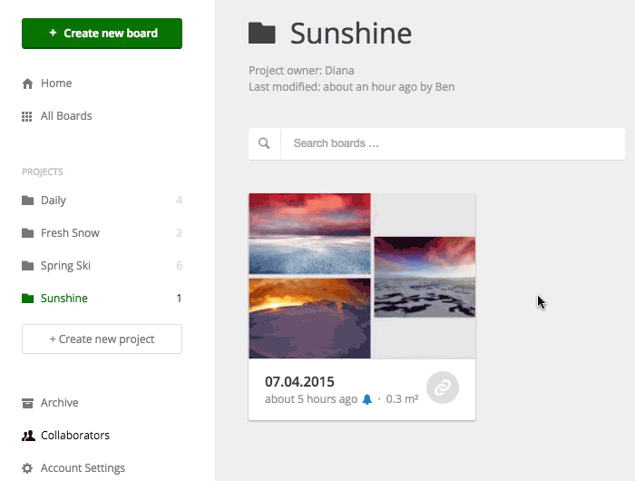Click the blue notification bell icon
Image resolution: width=635 pixels, height=481 pixels.
point(366,399)
